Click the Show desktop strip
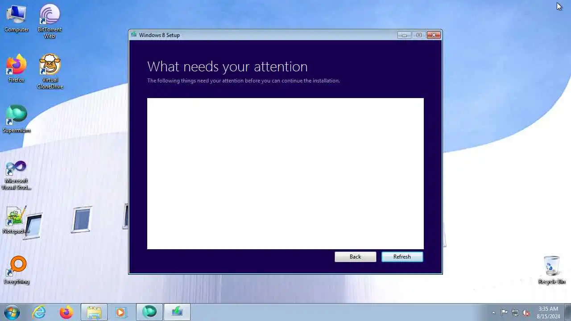The image size is (571, 321). click(x=568, y=312)
